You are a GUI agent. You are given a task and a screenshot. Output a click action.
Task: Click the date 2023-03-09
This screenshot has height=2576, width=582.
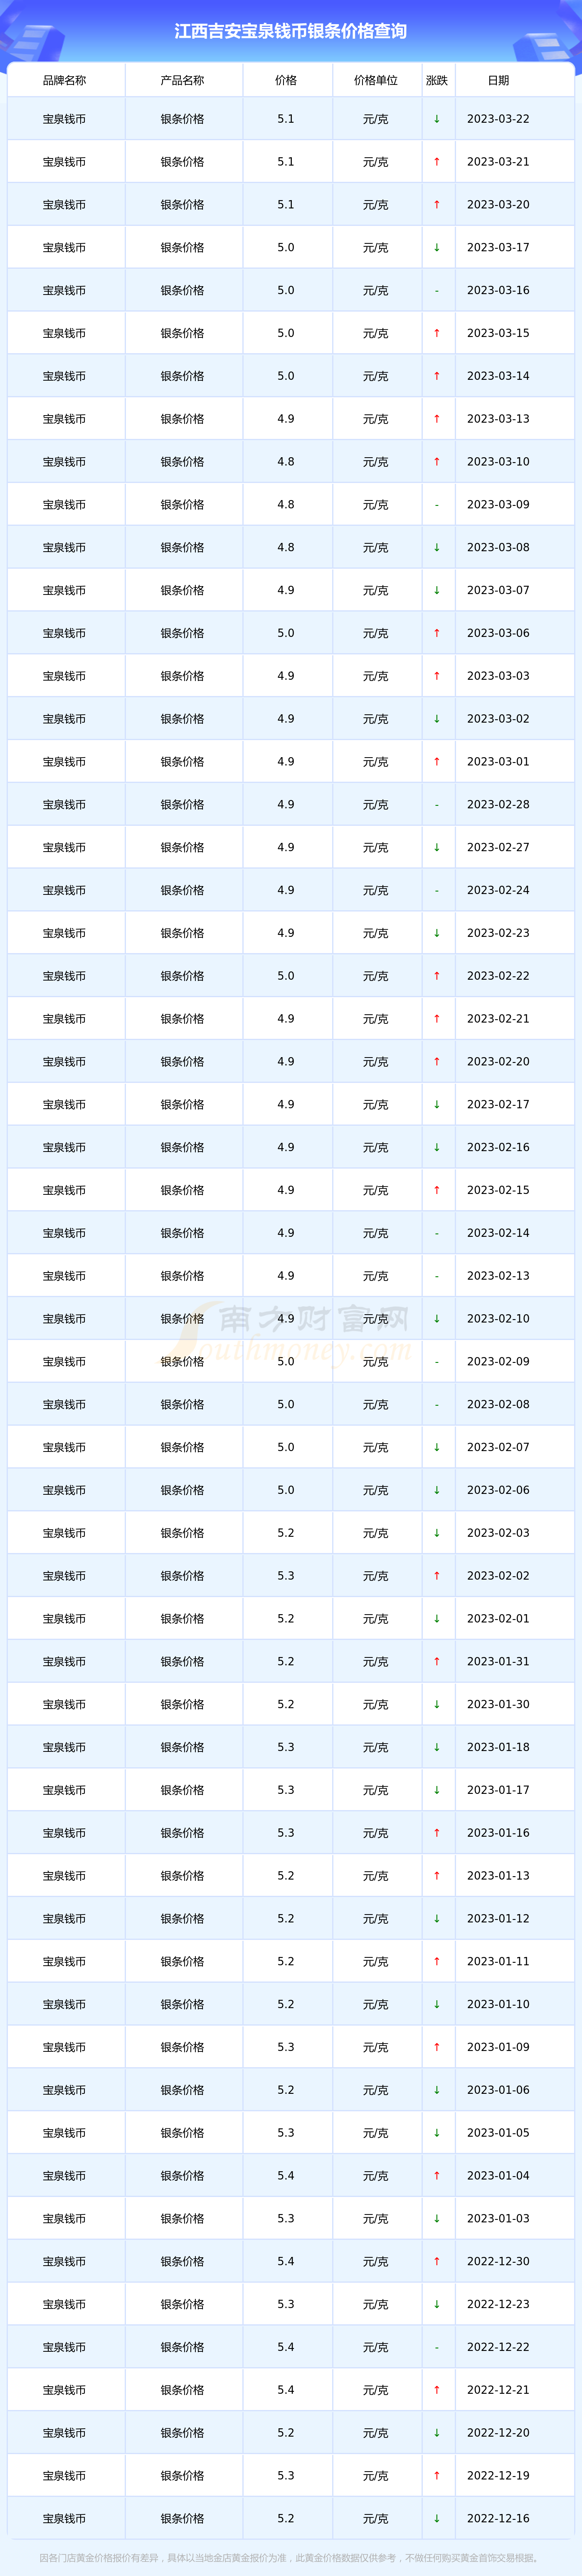point(498,505)
